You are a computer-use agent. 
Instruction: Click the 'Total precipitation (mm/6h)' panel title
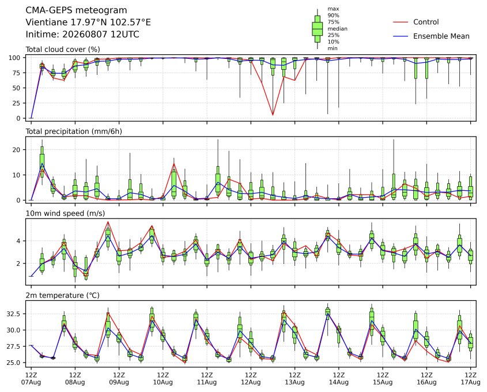(x=74, y=131)
